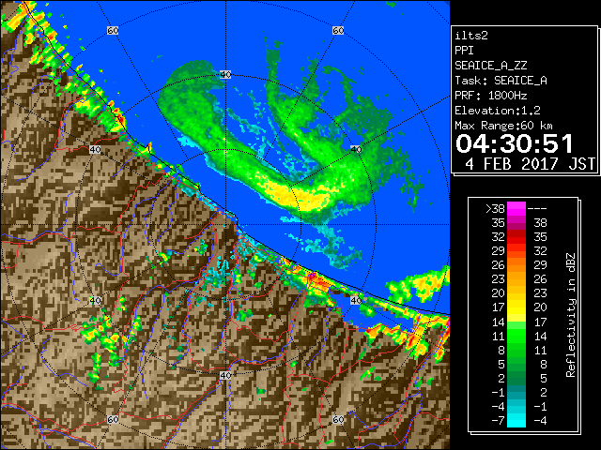Click "-4" at the legend's bottom right

tap(540, 421)
